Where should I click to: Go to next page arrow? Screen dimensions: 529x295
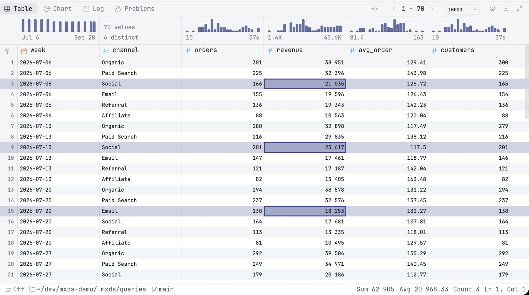432,9
